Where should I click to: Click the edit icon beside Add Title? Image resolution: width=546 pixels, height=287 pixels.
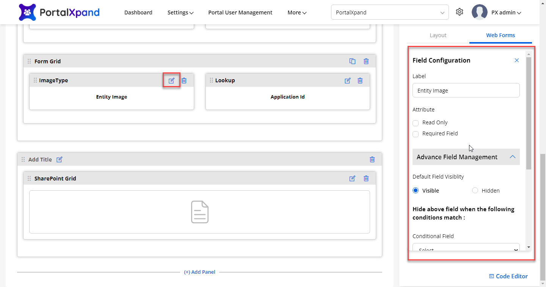pos(59,160)
